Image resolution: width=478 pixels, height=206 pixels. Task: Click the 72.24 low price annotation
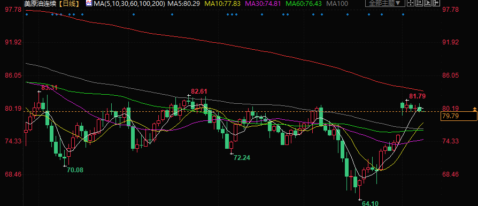242,158
